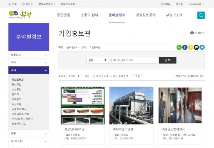Share via KakaoTalk speech bubble icon
This screenshot has height=148, width=214.
(x=196, y=47)
